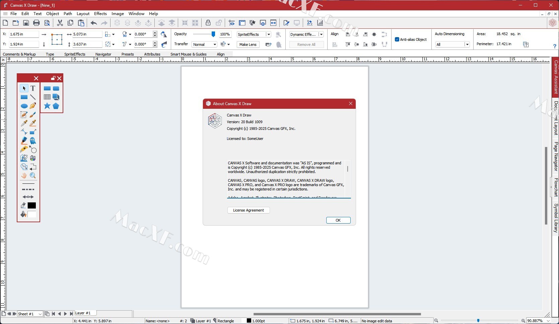This screenshot has height=324, width=559.
Task: Switch to the Attributes tab
Action: [x=152, y=54]
